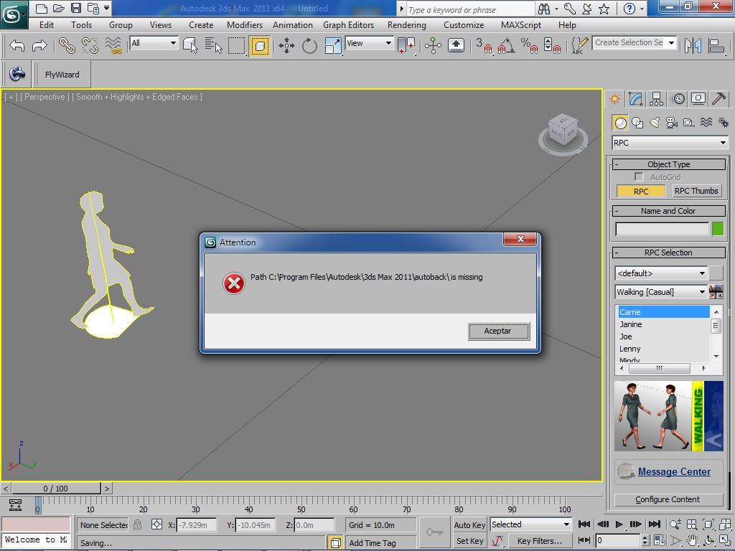Click the FlyWizard button
The width and height of the screenshot is (735, 551).
(x=62, y=75)
